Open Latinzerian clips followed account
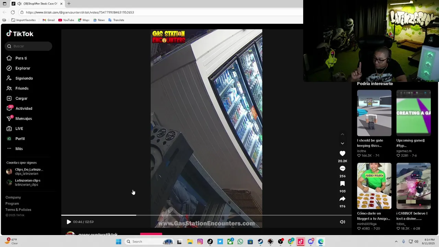This screenshot has width=439, height=247. [23, 183]
